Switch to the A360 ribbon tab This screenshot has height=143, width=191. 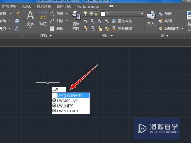point(27,6)
